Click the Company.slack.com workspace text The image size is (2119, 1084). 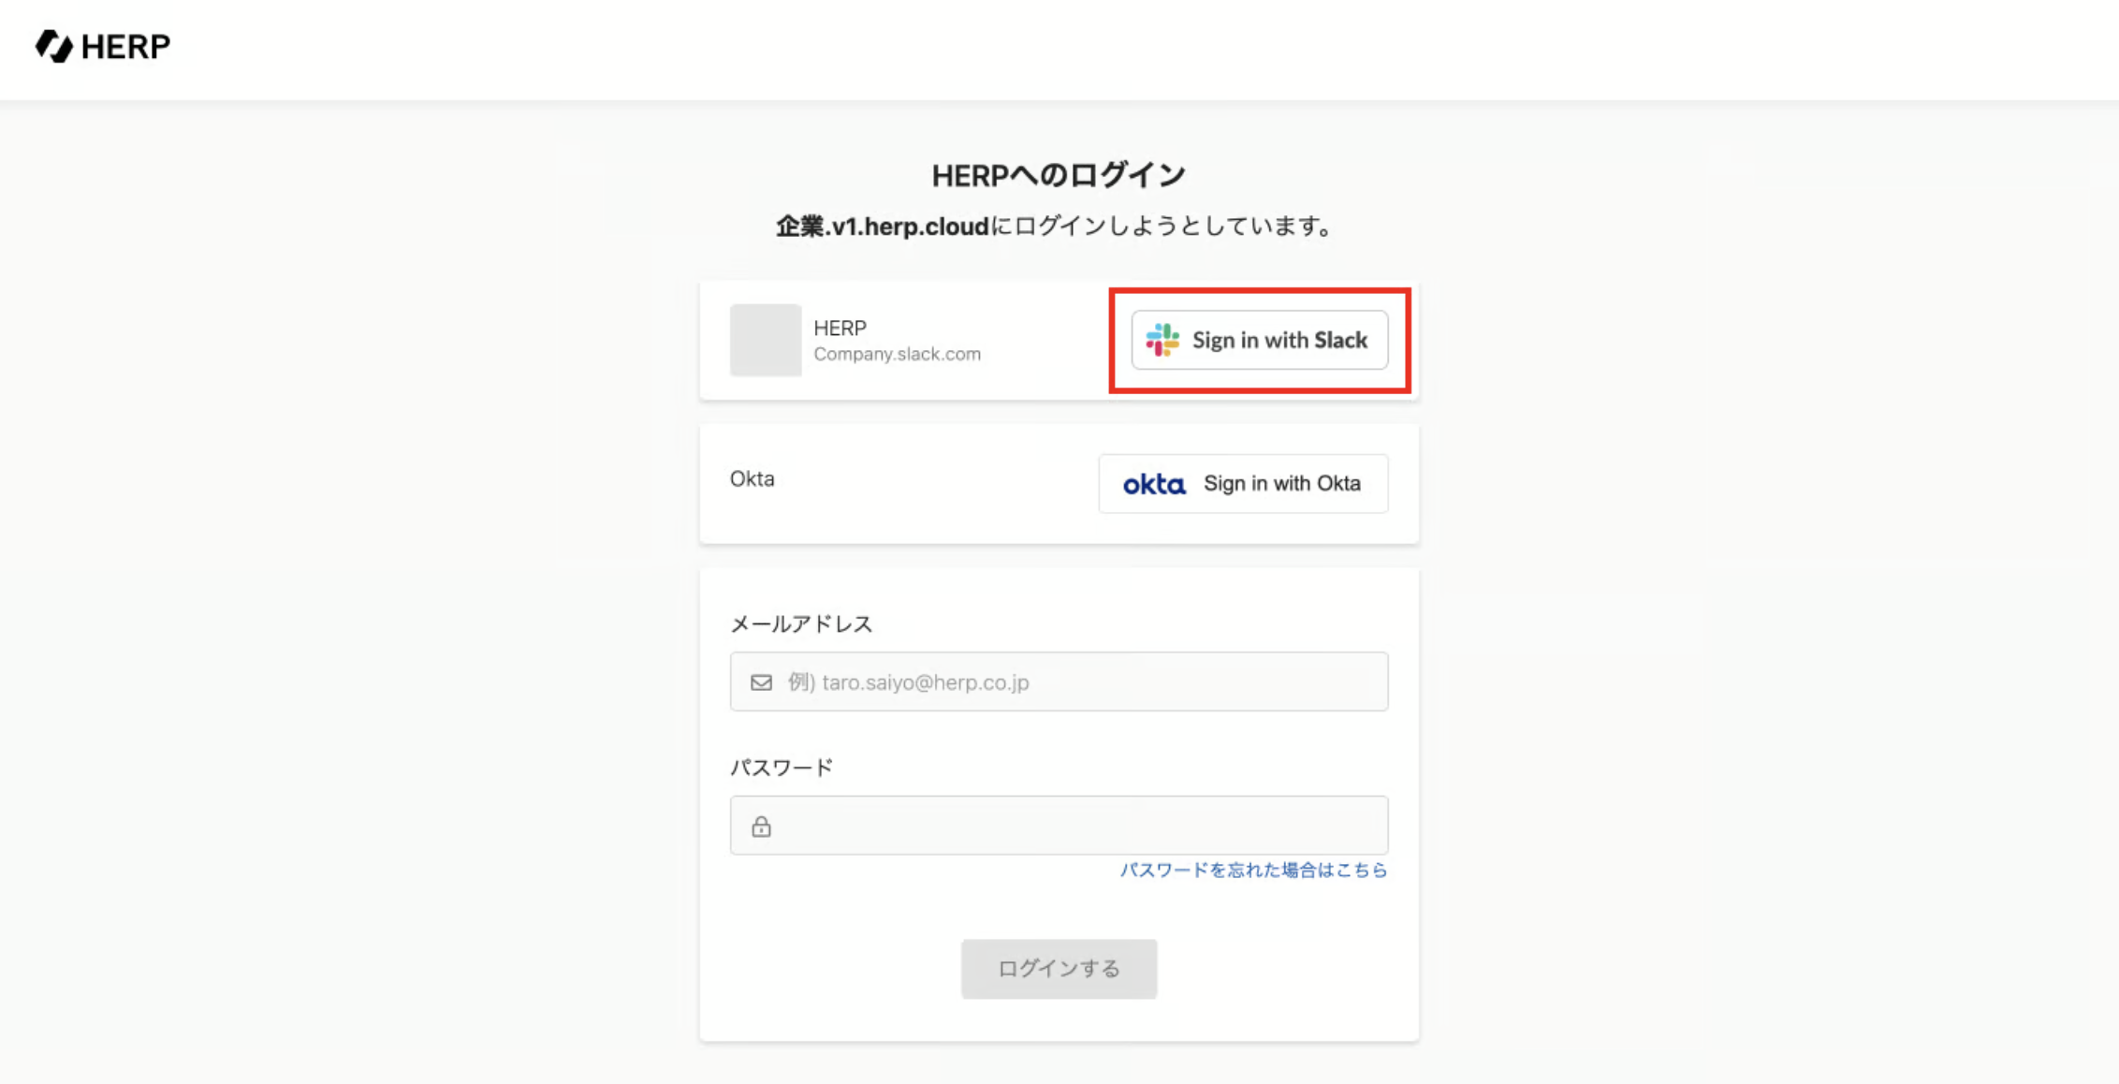coord(897,354)
